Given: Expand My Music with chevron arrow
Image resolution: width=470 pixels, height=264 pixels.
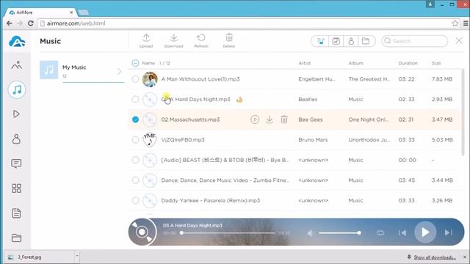Looking at the screenshot, I should point(119,71).
